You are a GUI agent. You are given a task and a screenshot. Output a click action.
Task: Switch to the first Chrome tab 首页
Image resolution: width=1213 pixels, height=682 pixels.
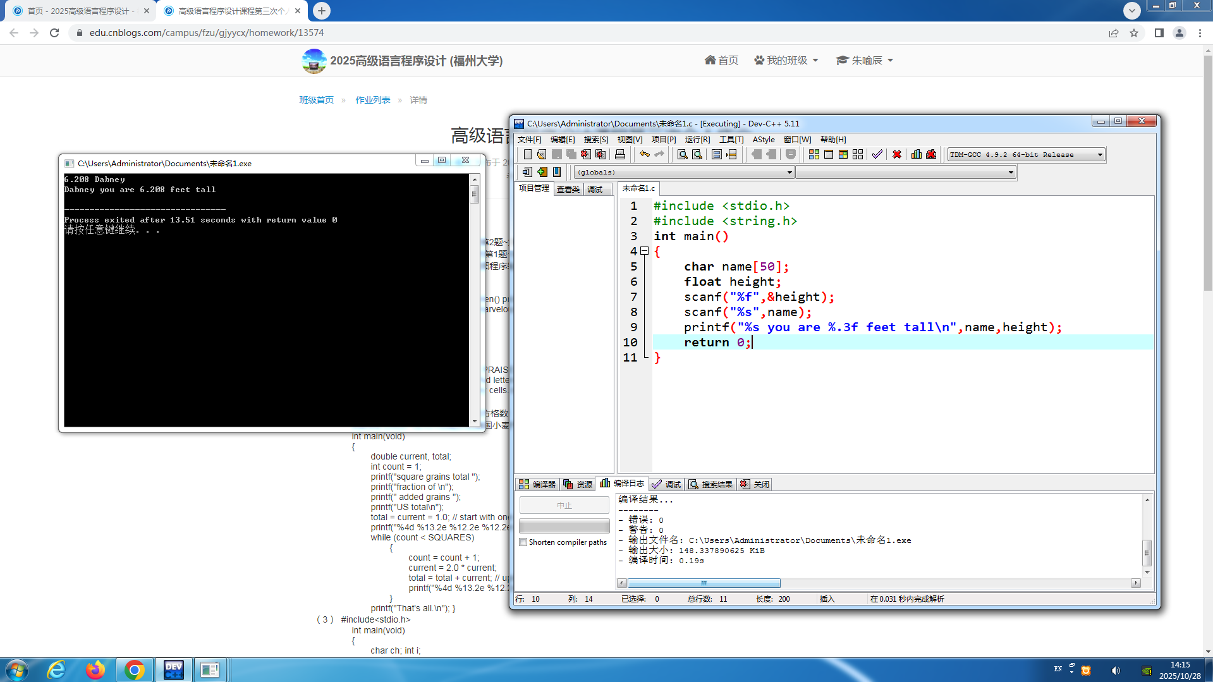79,11
